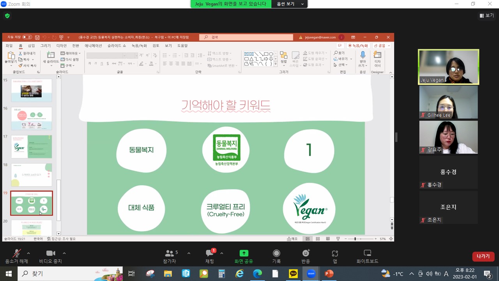Select slide 16 thumbnail
Image resolution: width=499 pixels, height=281 pixels.
pos(32,119)
